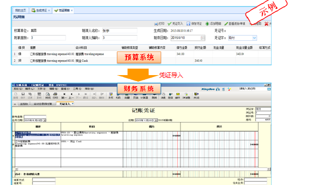Go to first voucher with 第一 button
Screen dimensions: 311x185
click(x=64, y=96)
